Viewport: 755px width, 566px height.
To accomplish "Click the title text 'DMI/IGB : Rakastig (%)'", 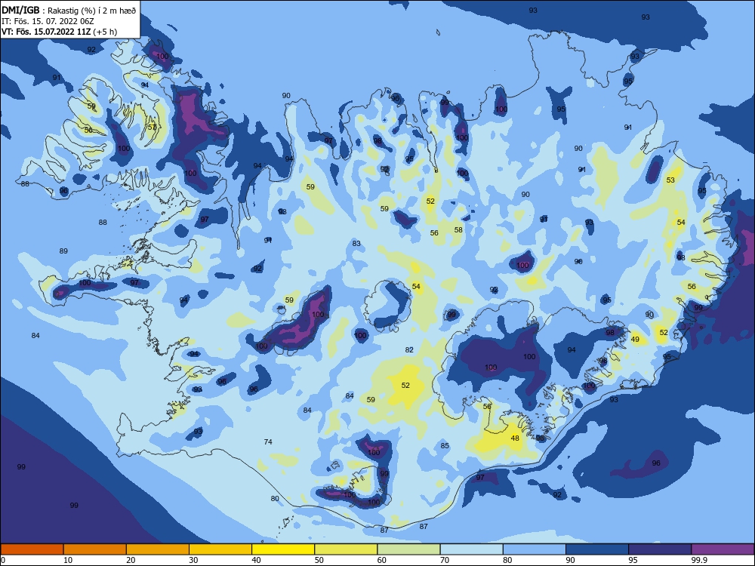I will 49,11.
